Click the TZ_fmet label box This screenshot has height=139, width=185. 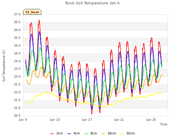(x=32, y=12)
